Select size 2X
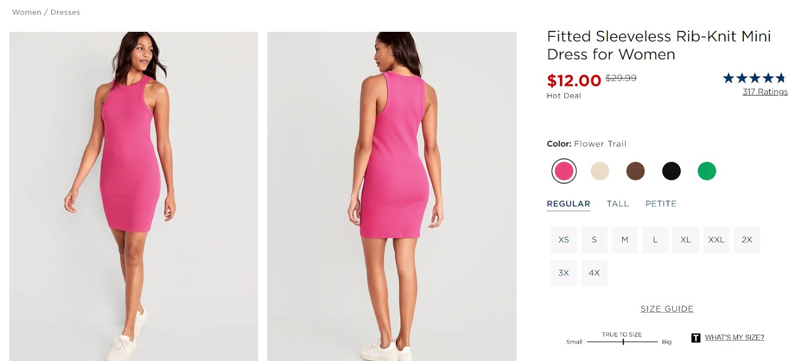The width and height of the screenshot is (795, 361). (747, 240)
